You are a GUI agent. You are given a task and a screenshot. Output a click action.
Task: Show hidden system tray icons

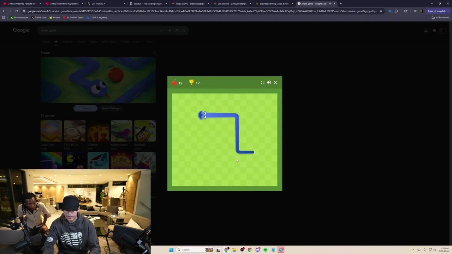414,250
